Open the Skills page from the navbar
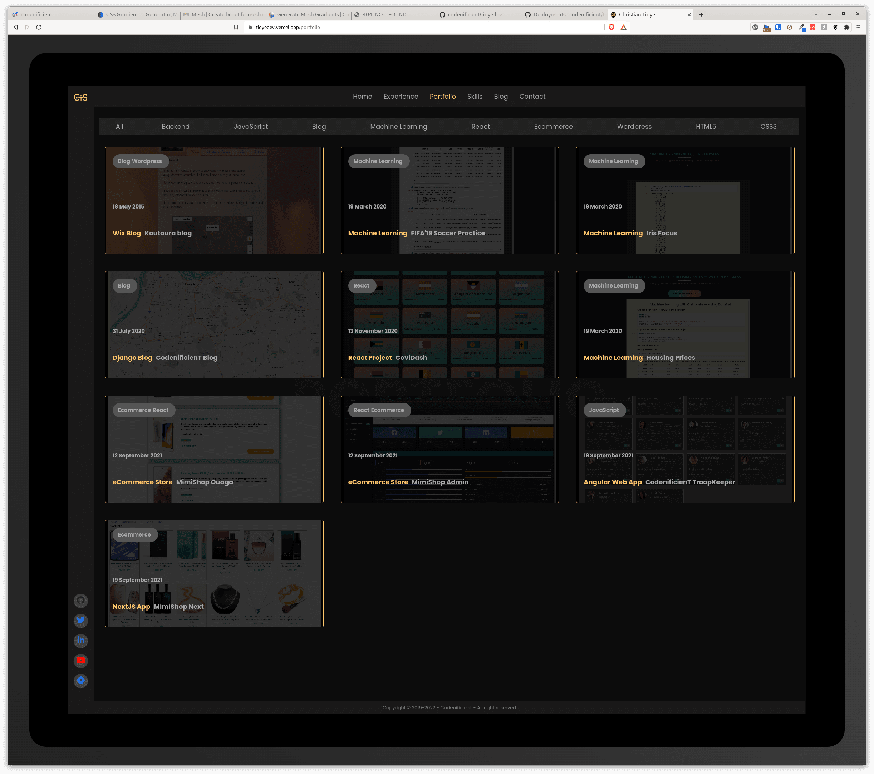This screenshot has height=774, width=874. [x=475, y=96]
